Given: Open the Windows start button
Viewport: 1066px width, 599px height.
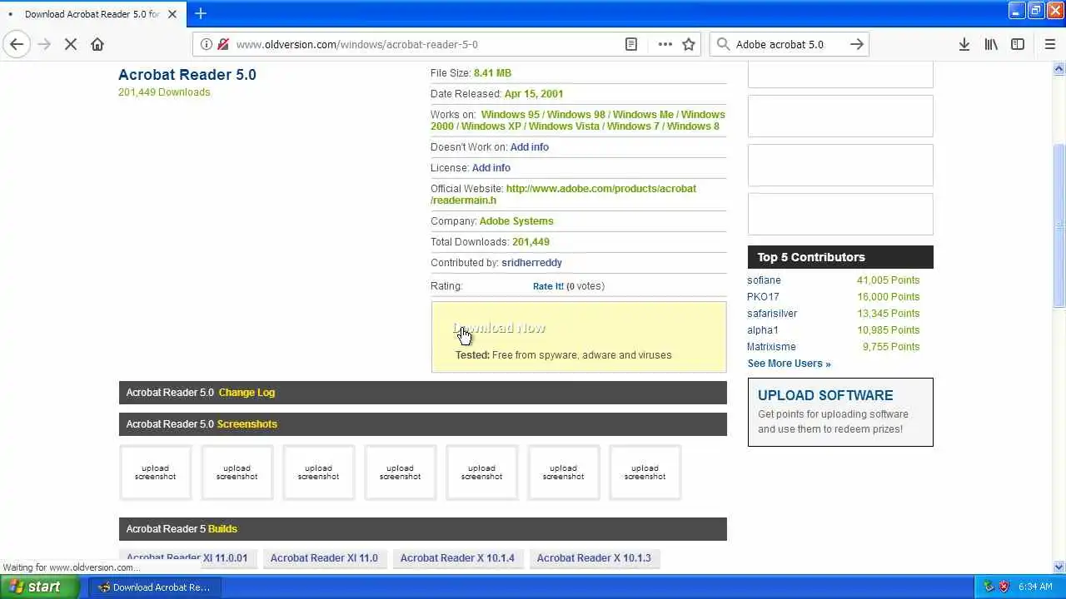Looking at the screenshot, I should (38, 587).
